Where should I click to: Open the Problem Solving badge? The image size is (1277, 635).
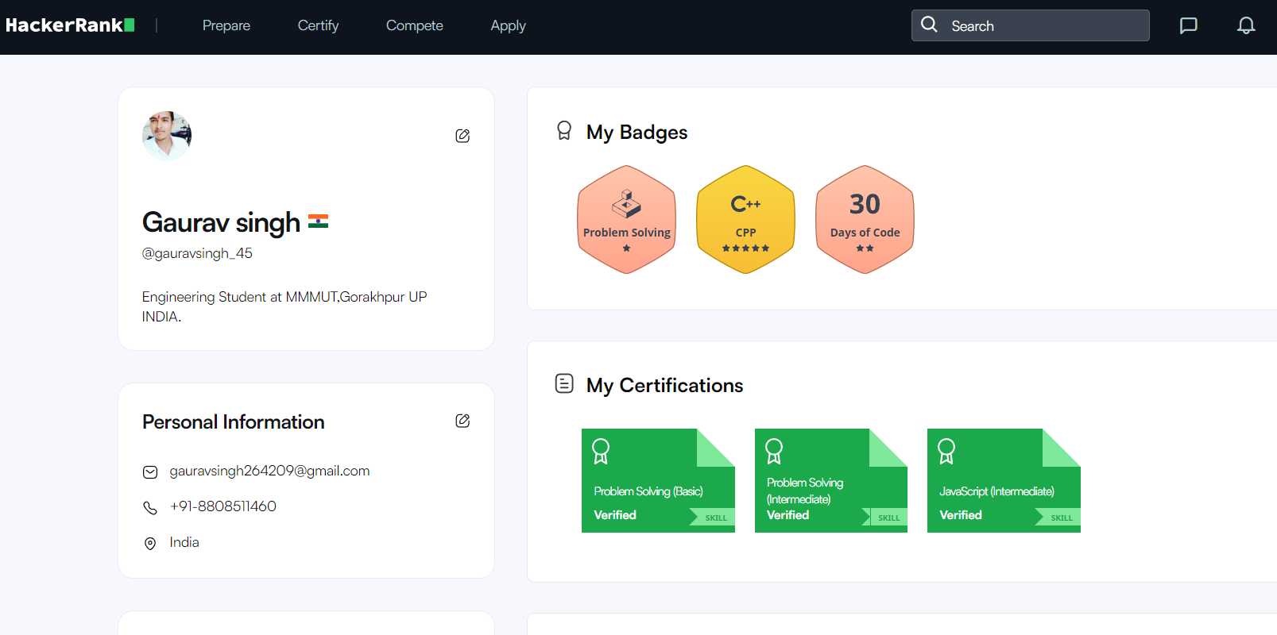click(627, 220)
